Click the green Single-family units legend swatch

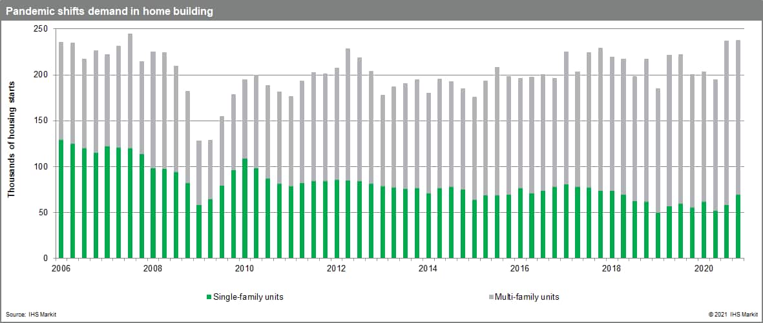click(x=209, y=297)
